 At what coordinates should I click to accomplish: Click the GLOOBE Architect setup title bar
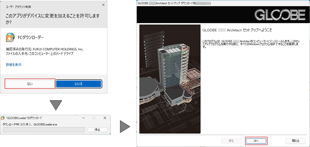[x=223, y=4]
